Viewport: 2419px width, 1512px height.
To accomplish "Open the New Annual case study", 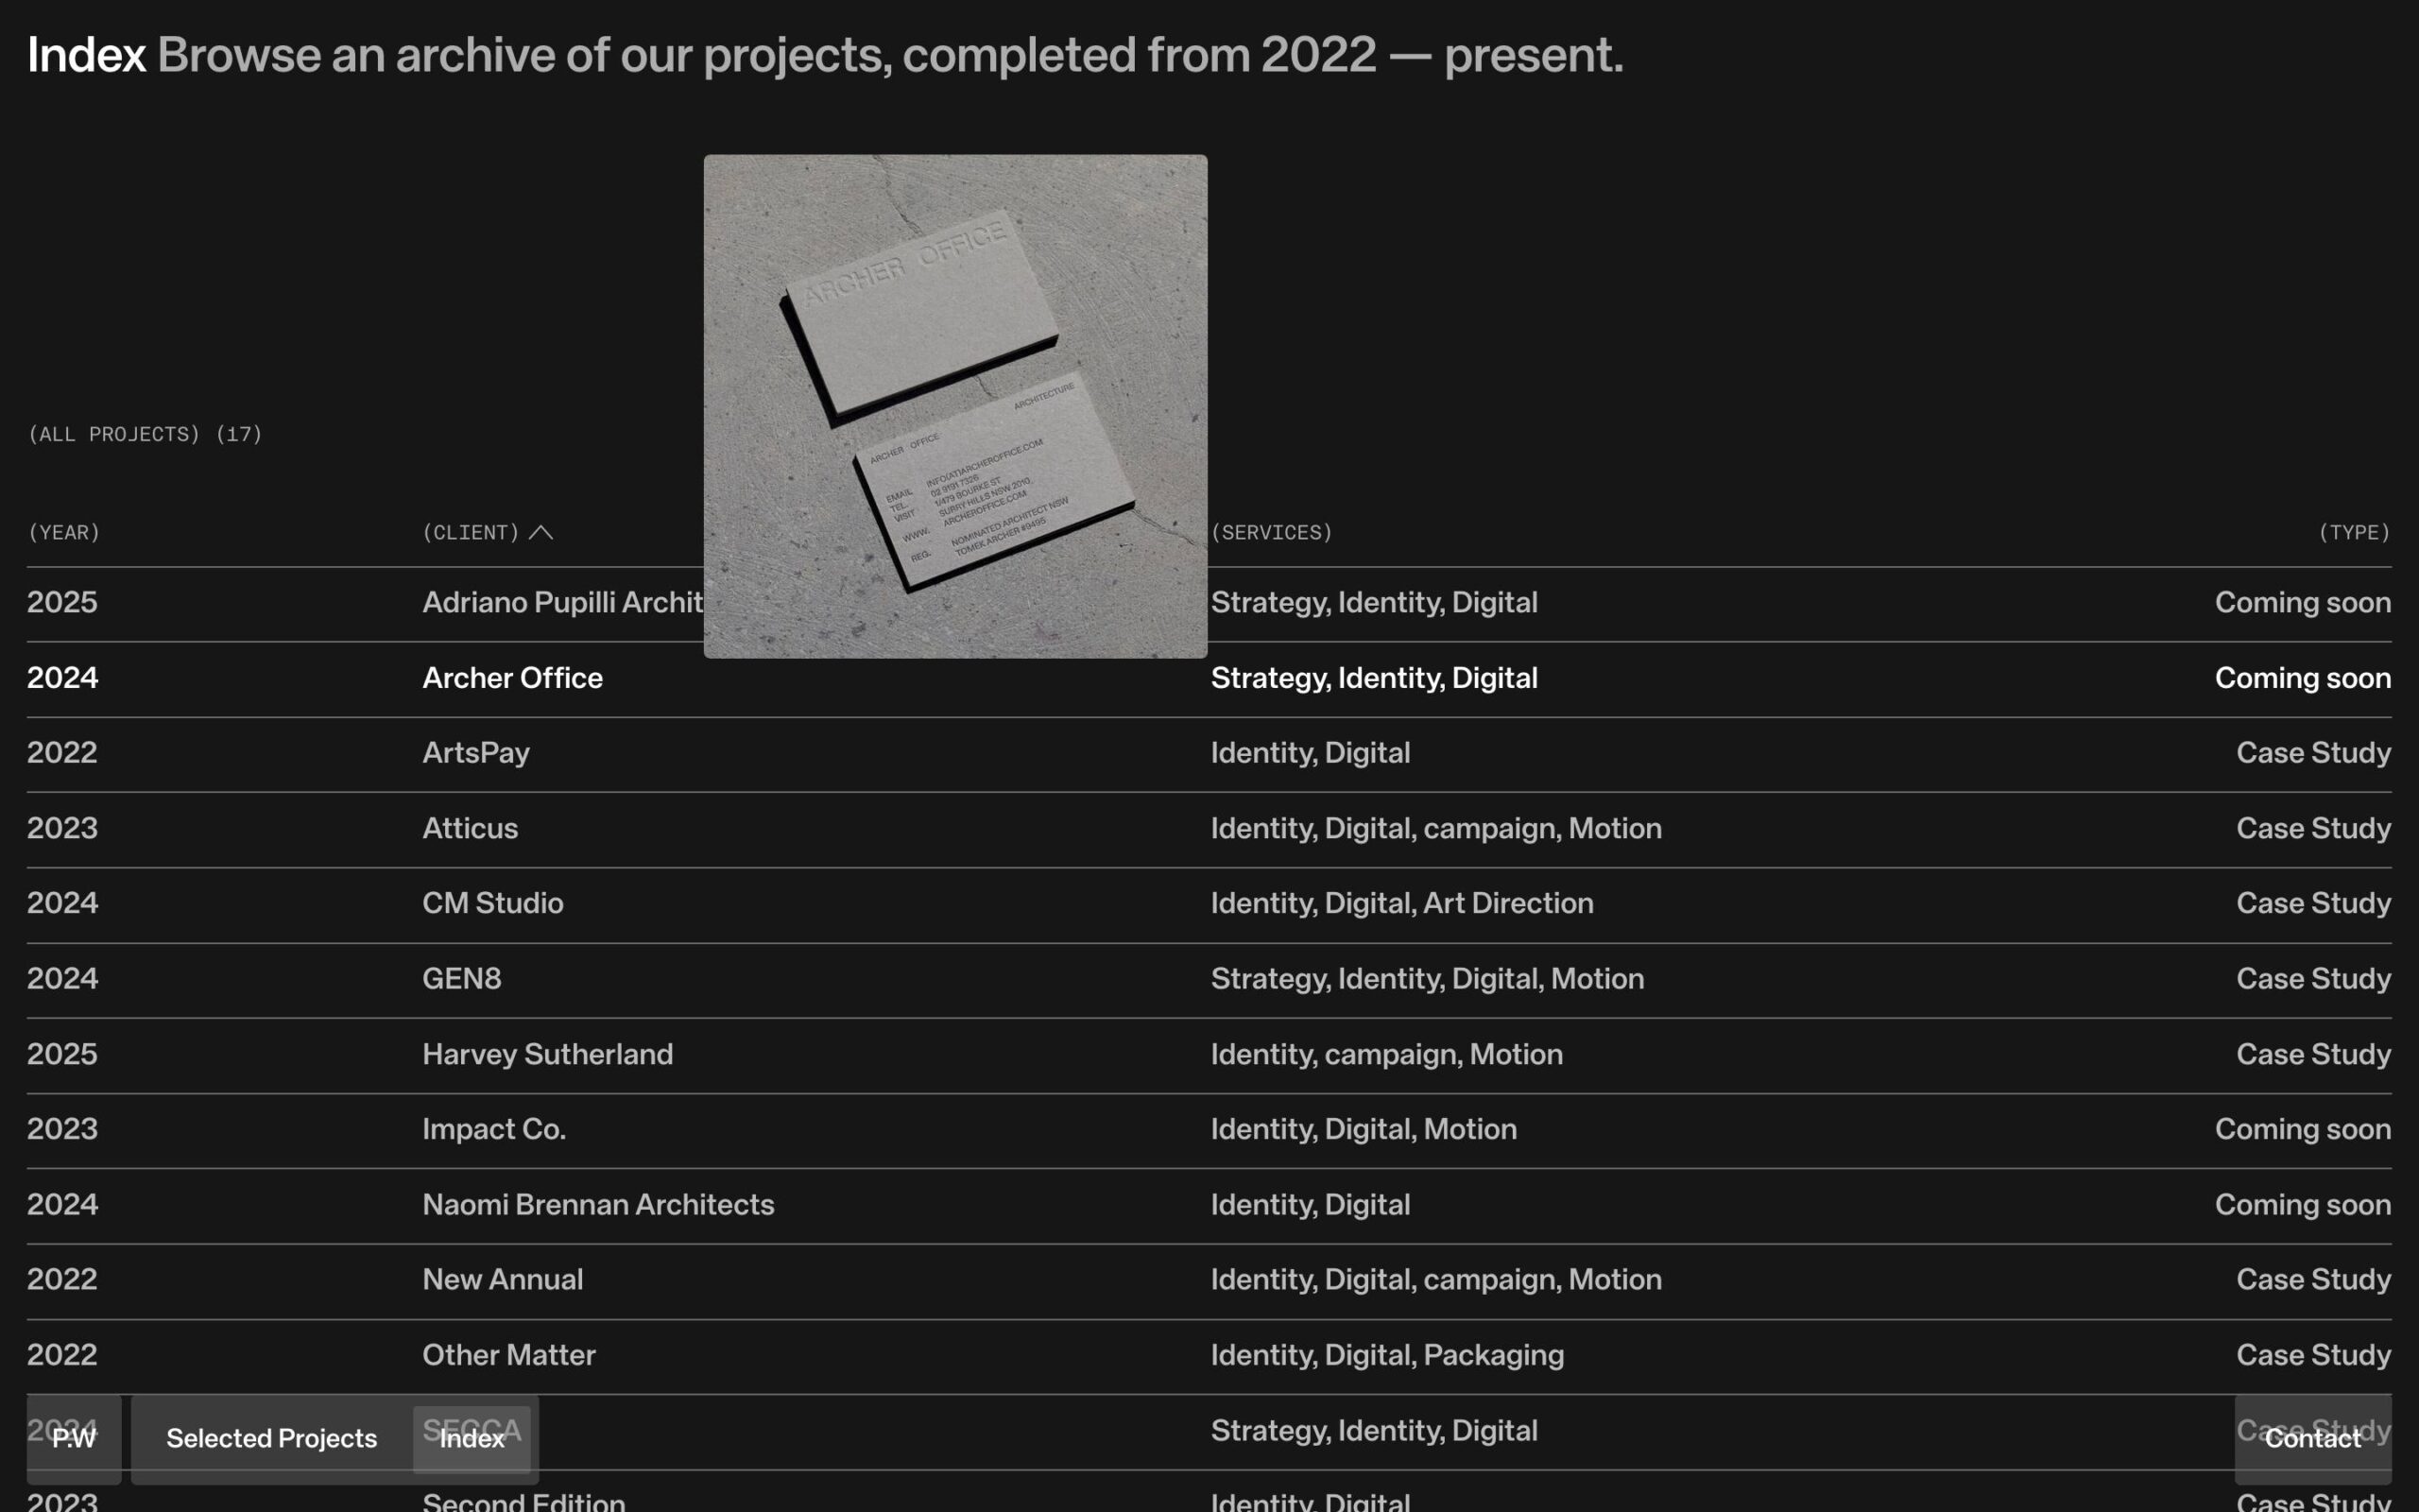I will 502,1279.
